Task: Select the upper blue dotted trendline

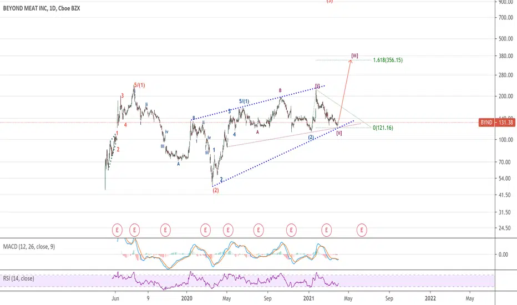Action: pyautogui.click(x=259, y=103)
